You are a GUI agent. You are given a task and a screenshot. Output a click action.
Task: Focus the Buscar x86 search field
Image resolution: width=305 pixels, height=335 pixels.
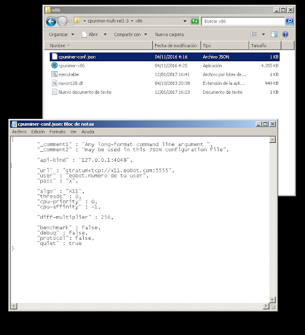tap(243, 21)
